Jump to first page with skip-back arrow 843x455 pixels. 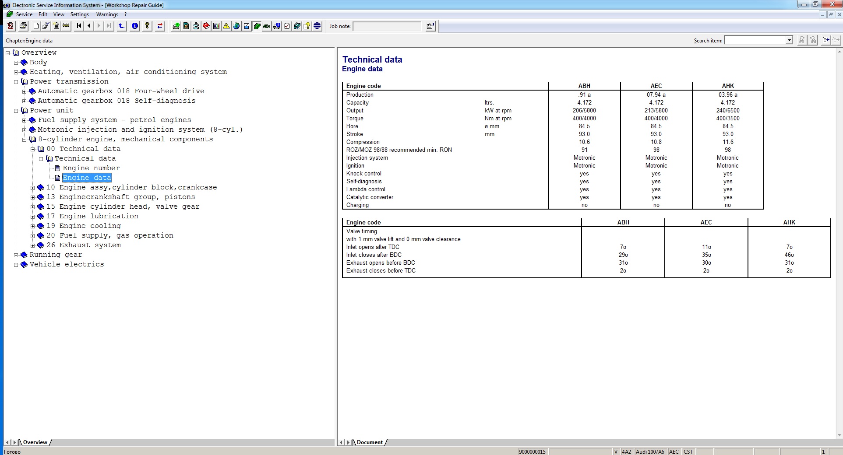pos(79,26)
